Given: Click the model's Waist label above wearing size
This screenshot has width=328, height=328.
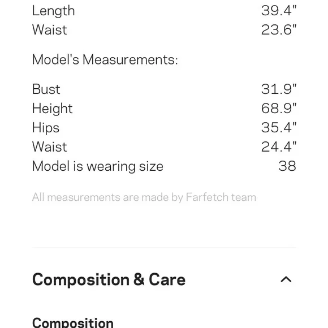Looking at the screenshot, I should pyautogui.click(x=50, y=147).
